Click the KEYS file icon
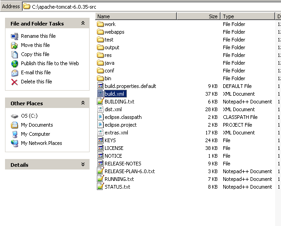 click(100, 140)
